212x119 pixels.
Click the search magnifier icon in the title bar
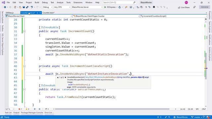[134, 2]
